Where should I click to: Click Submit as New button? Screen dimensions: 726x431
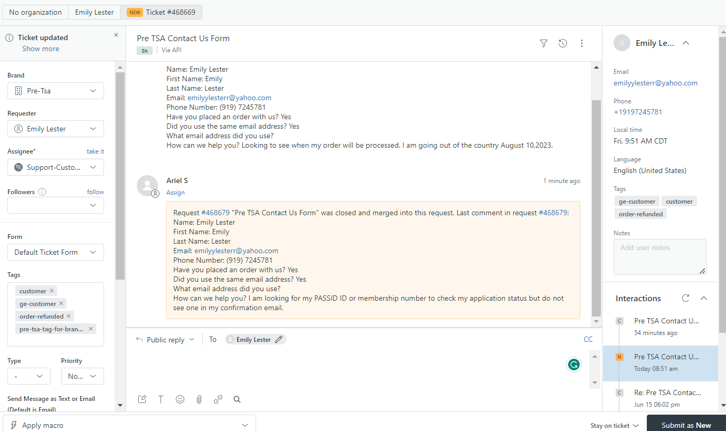pyautogui.click(x=686, y=424)
